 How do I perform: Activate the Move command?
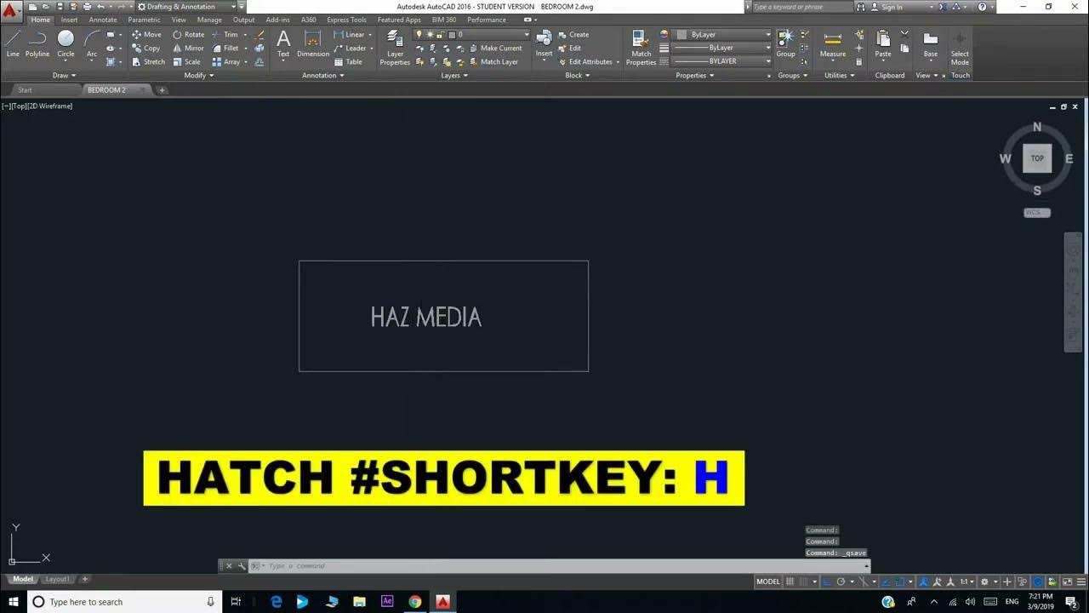(146, 35)
